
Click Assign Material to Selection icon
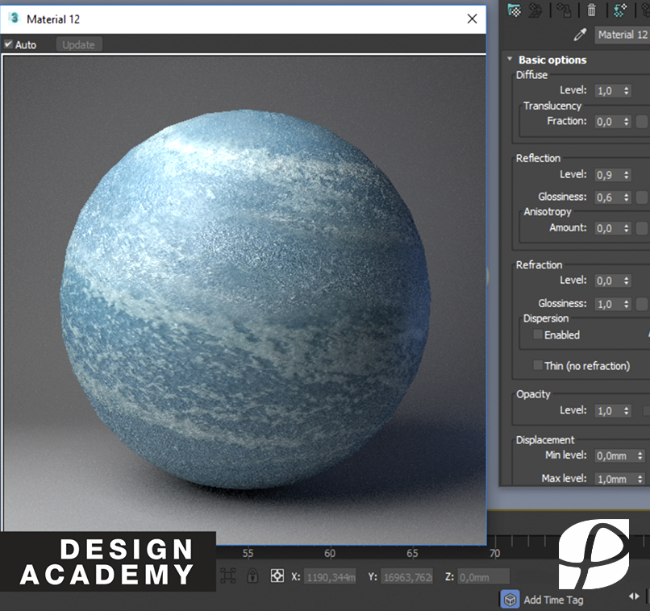[565, 10]
